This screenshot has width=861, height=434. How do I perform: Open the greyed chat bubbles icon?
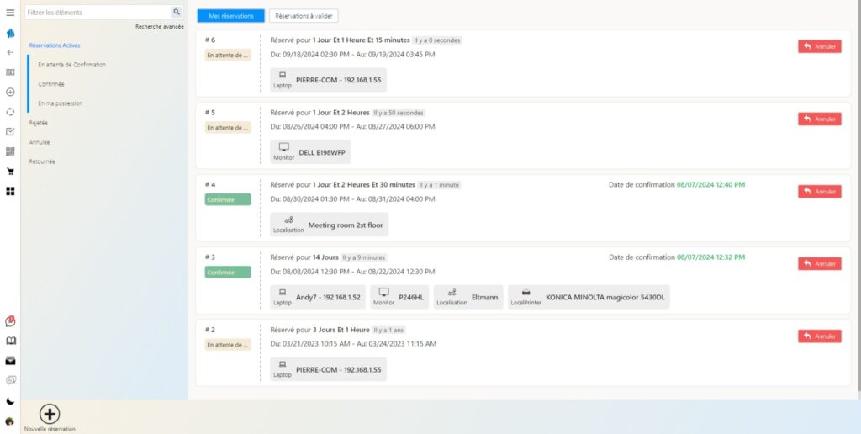pyautogui.click(x=10, y=380)
